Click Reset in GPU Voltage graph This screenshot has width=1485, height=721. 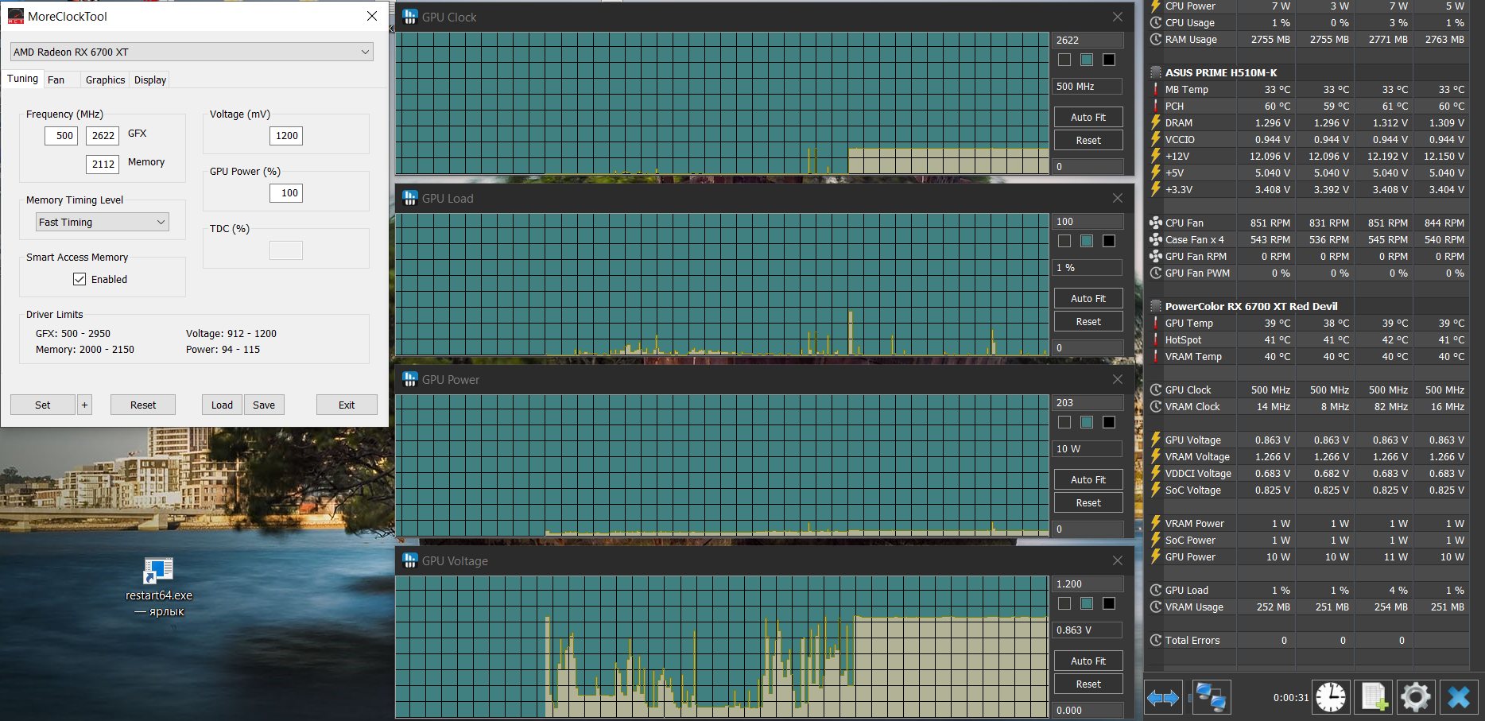tap(1088, 684)
